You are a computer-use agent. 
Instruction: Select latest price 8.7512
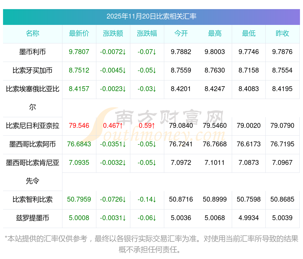(x=79, y=70)
